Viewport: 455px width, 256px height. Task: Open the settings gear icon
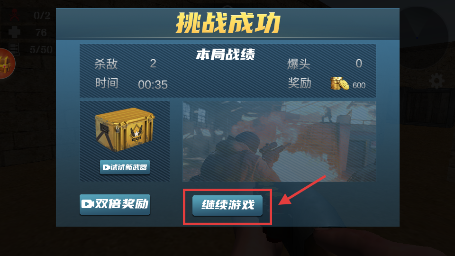[437, 81]
